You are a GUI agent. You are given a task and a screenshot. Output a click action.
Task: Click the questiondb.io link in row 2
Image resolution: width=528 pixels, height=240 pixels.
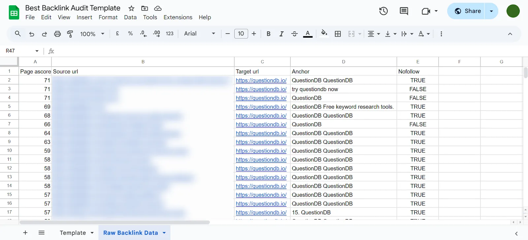(261, 80)
